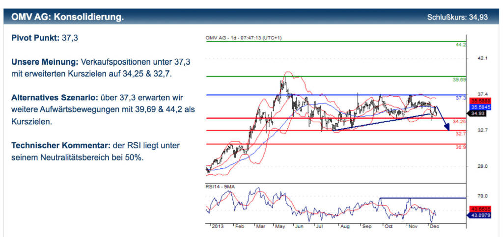Click the 'Alternatives Szenario:' heading
503x237 pixels.
pos(55,97)
